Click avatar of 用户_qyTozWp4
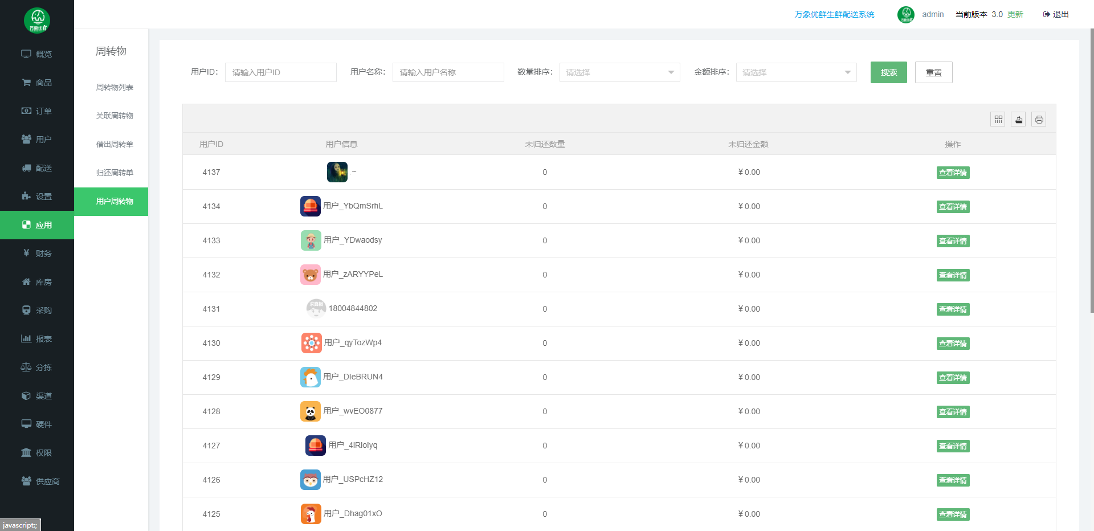Viewport: 1094px width, 531px height. click(312, 343)
